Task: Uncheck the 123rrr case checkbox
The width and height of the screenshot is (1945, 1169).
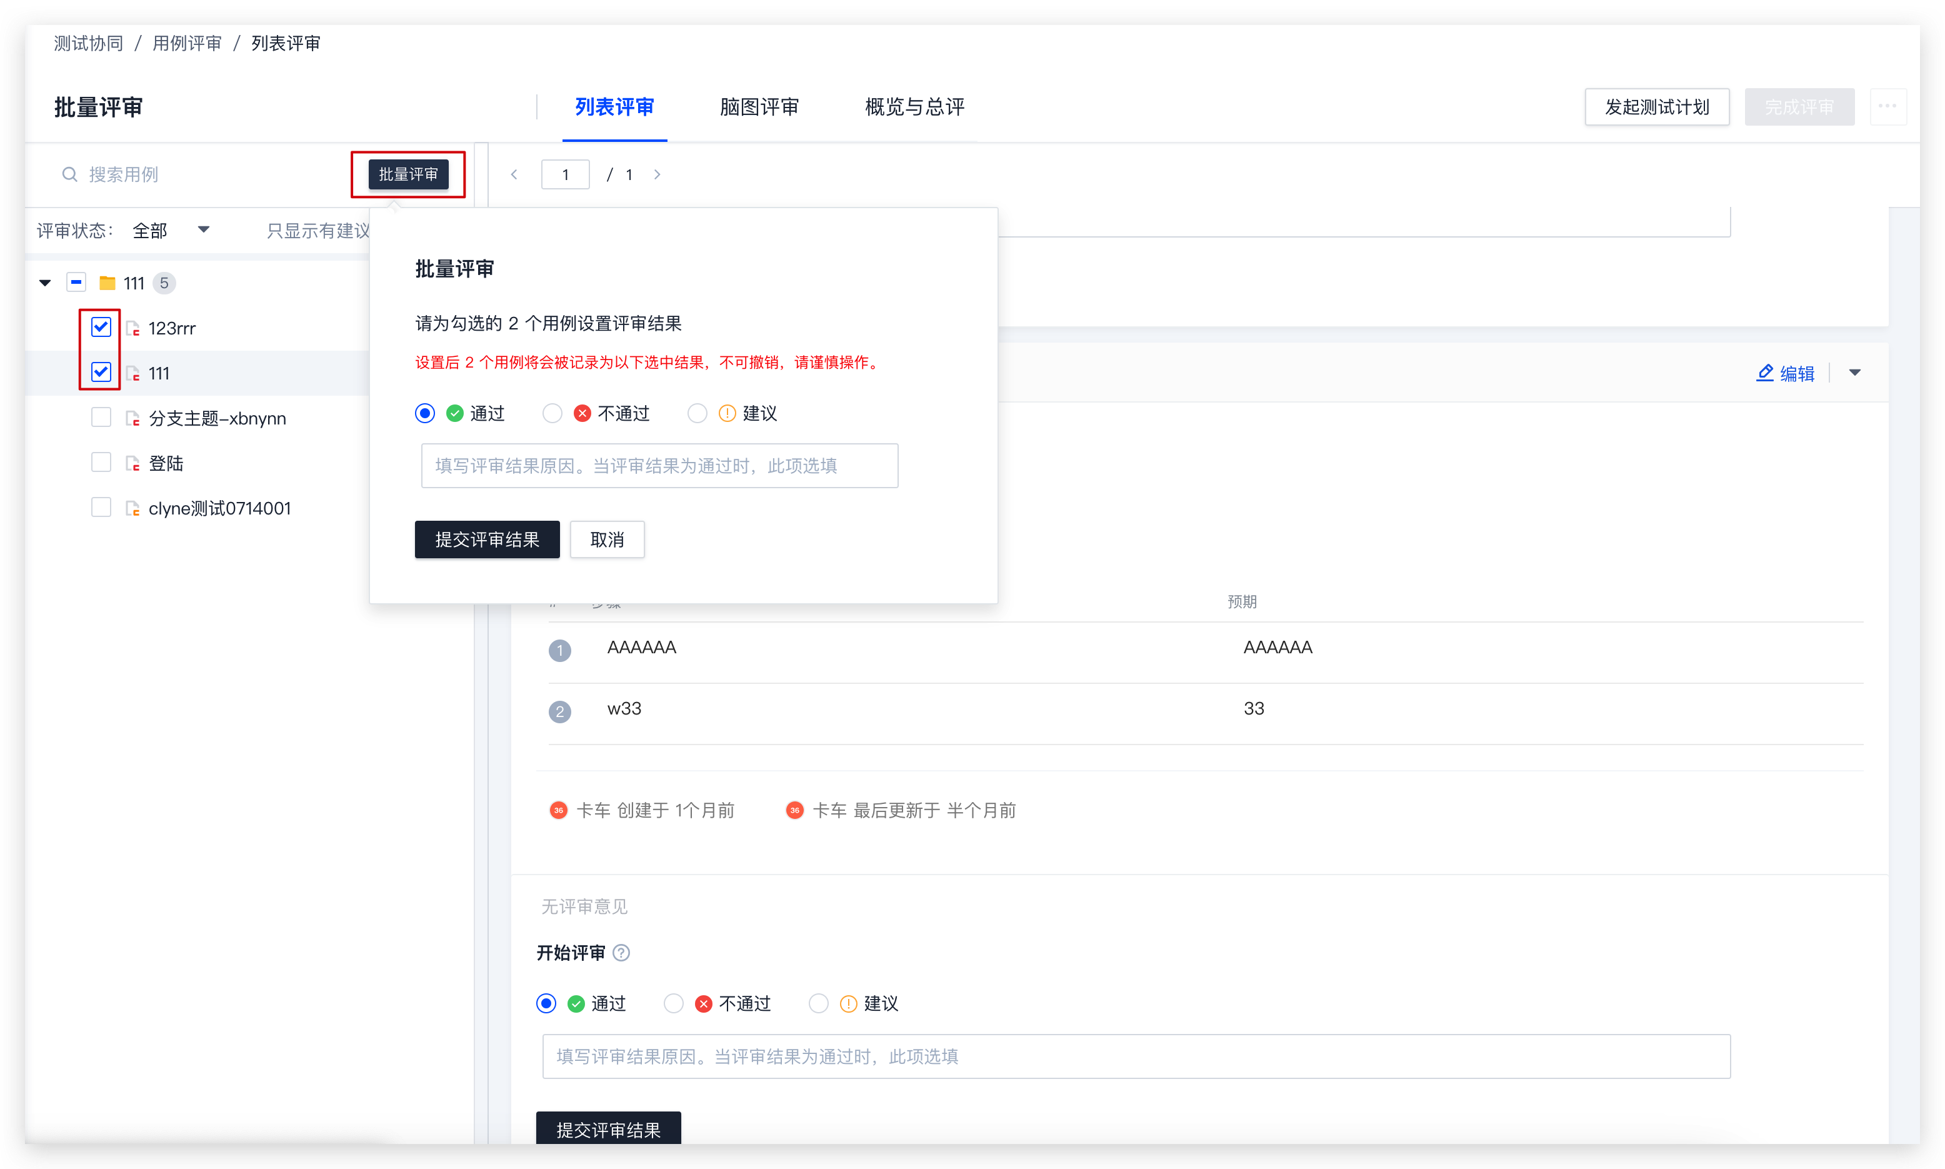Action: tap(101, 327)
